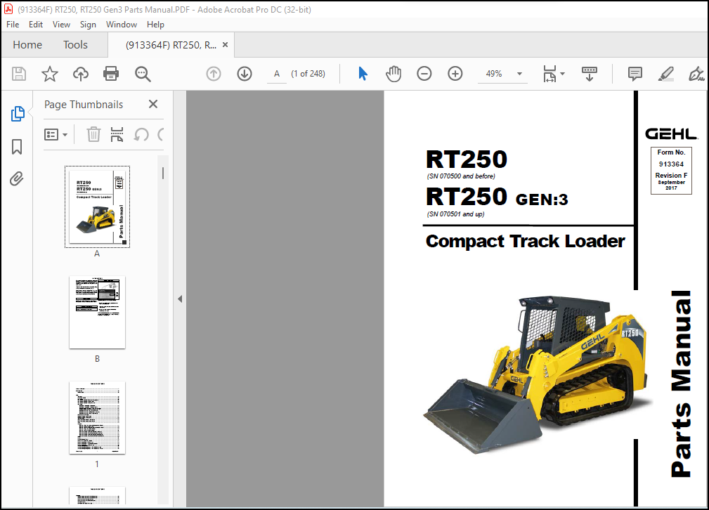Activate the hand pan tool

[393, 74]
